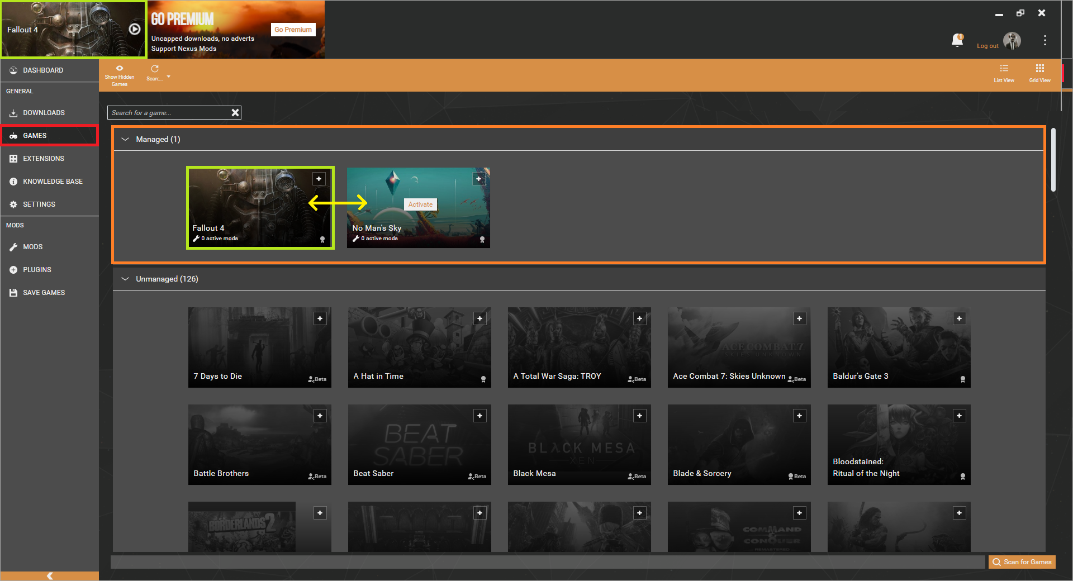1073x581 pixels.
Task: Restore down the Vortex window
Action: pos(1020,13)
